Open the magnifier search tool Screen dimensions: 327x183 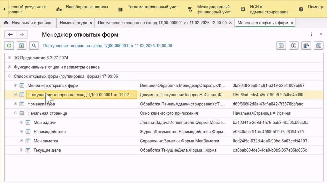coord(34,46)
